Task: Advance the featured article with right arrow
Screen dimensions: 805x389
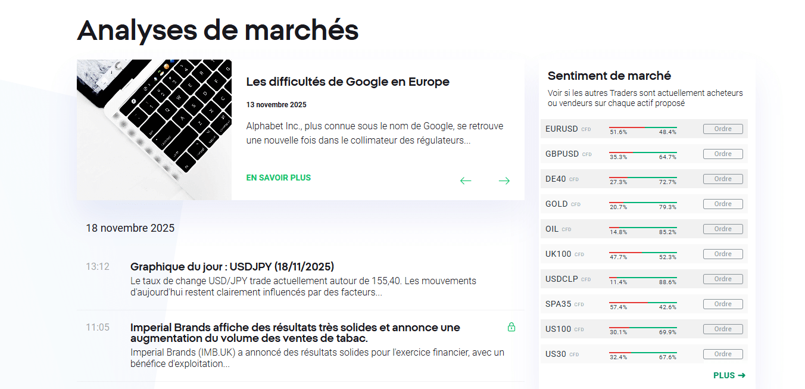Action: 504,181
